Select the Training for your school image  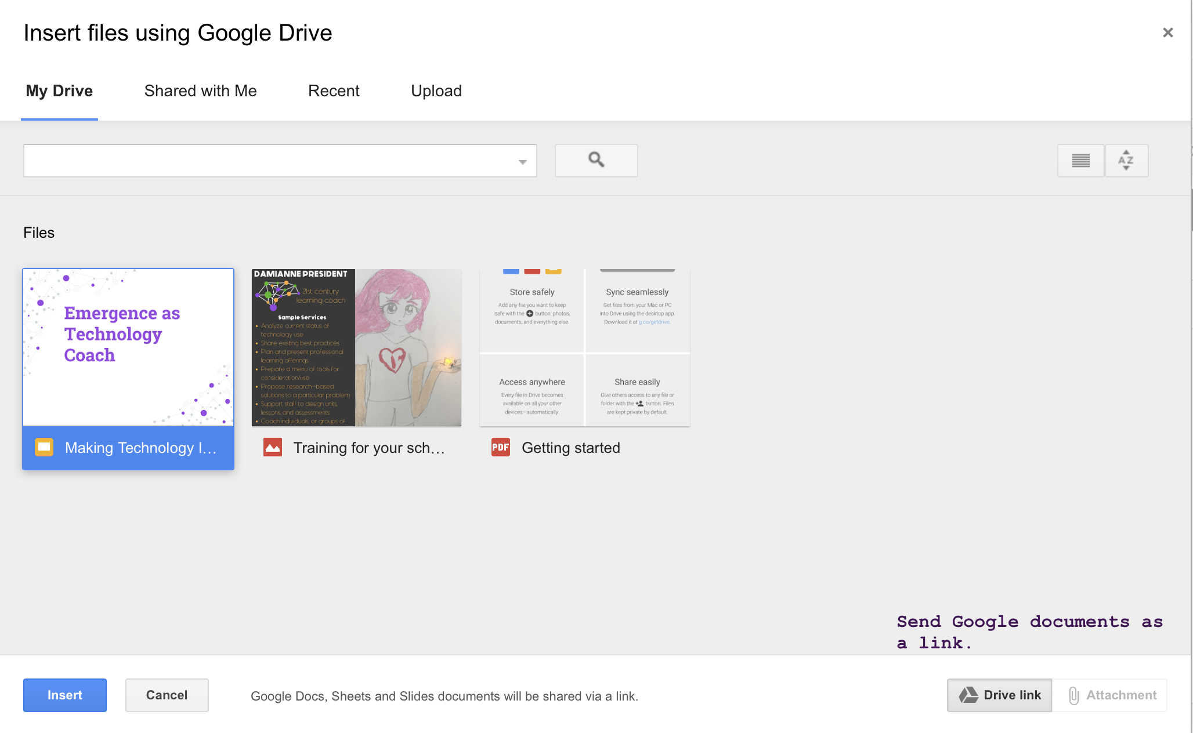[356, 347]
